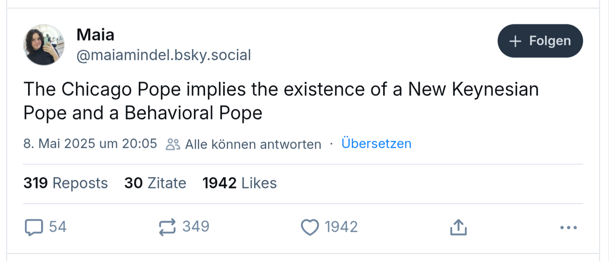Click the speech bubble reply icon
The image size is (609, 261).
click(x=34, y=227)
